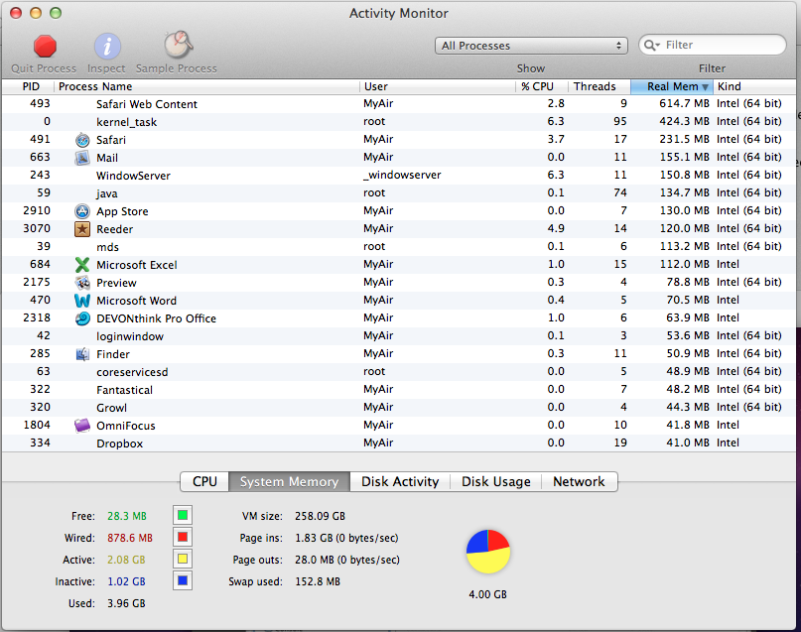The height and width of the screenshot is (632, 801).
Task: Sort by % CPU column header
Action: (x=542, y=86)
